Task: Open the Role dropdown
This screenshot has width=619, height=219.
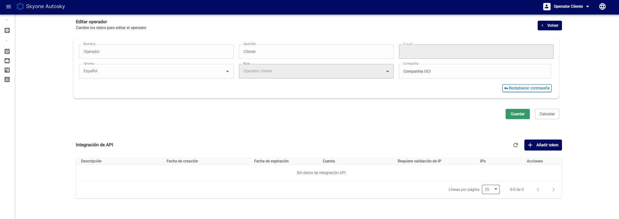Action: coord(316,71)
